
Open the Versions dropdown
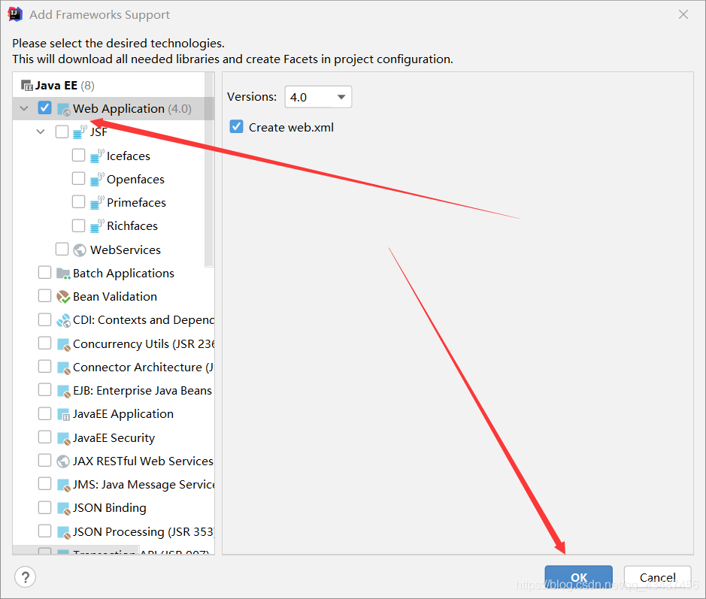[318, 97]
